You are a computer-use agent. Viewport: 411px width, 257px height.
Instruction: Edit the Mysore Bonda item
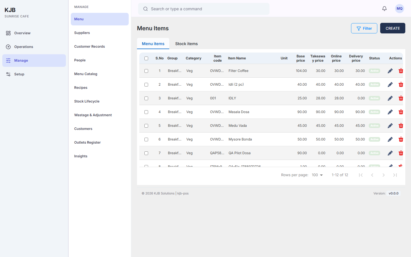(390, 139)
